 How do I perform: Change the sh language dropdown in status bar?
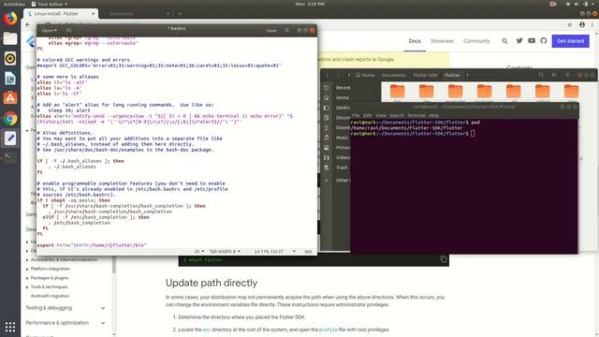click(199, 252)
